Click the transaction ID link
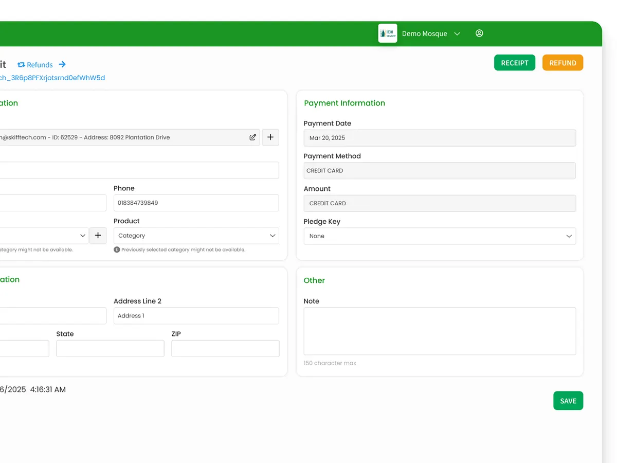The image size is (617, 463). 51,78
